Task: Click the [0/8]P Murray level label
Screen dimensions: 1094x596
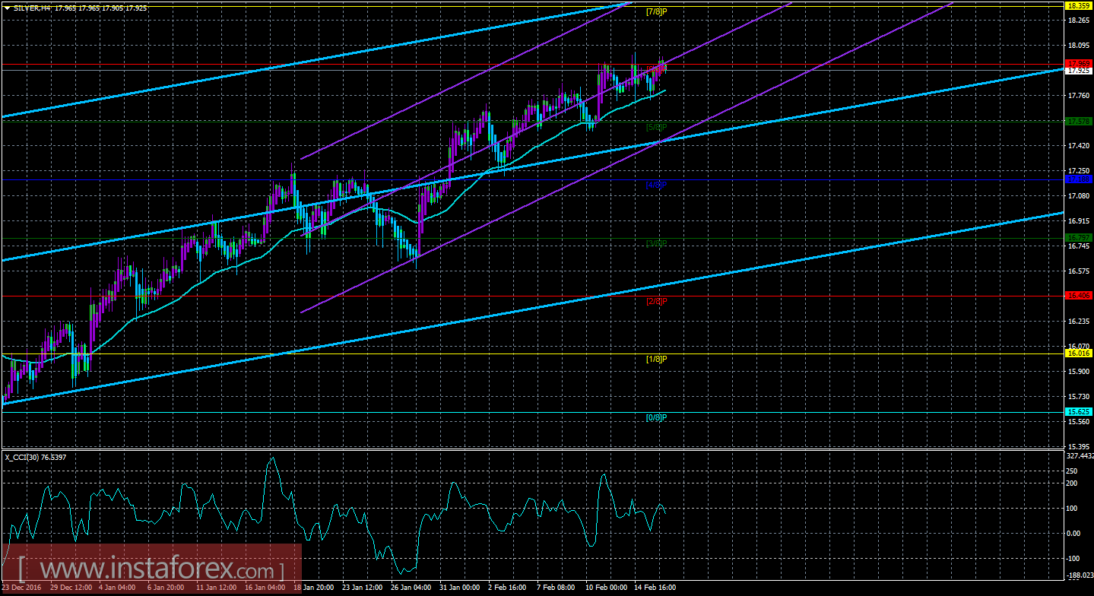Action: [x=656, y=417]
